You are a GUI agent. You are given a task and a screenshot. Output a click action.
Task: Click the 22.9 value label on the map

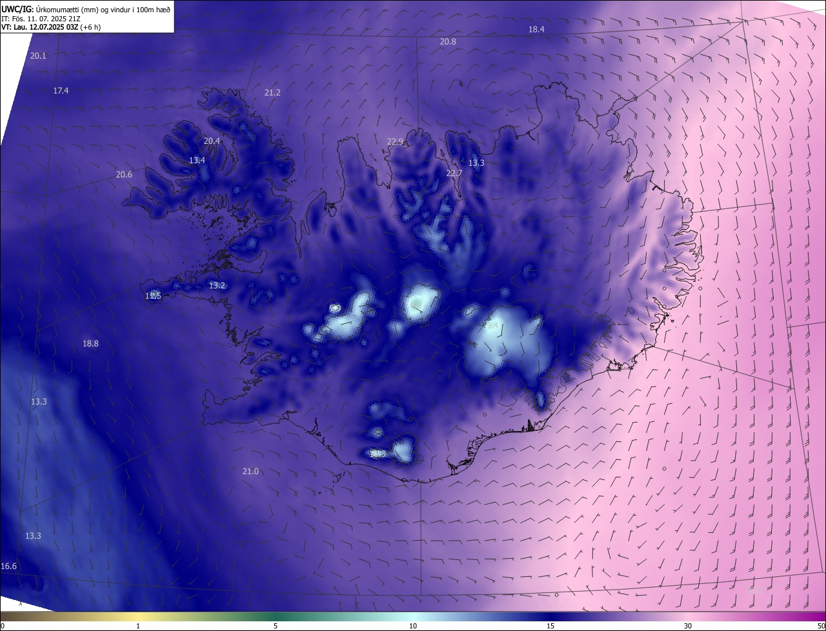click(395, 141)
